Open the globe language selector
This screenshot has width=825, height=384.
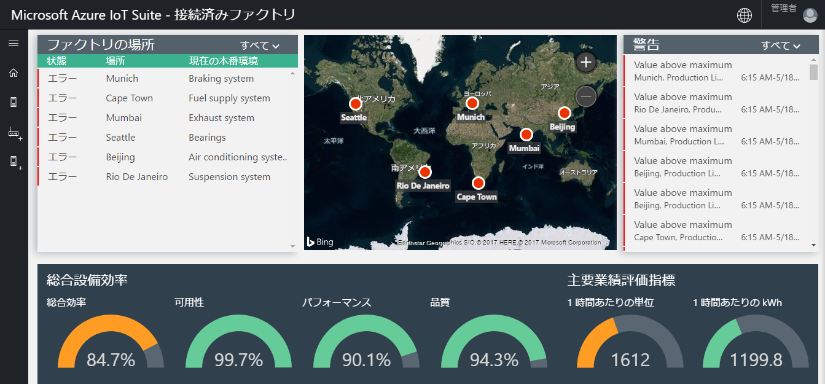(745, 15)
